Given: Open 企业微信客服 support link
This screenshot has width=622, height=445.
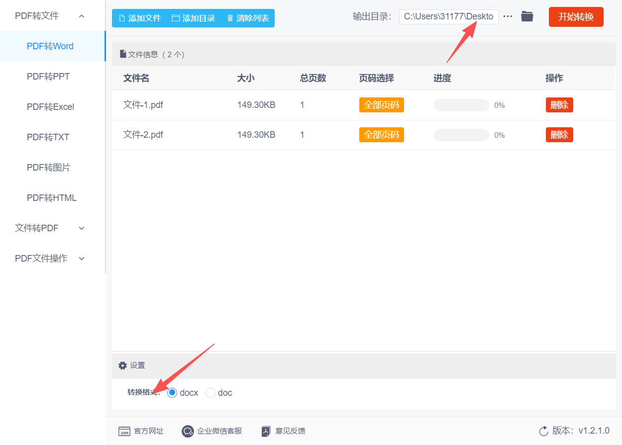Looking at the screenshot, I should (x=219, y=431).
